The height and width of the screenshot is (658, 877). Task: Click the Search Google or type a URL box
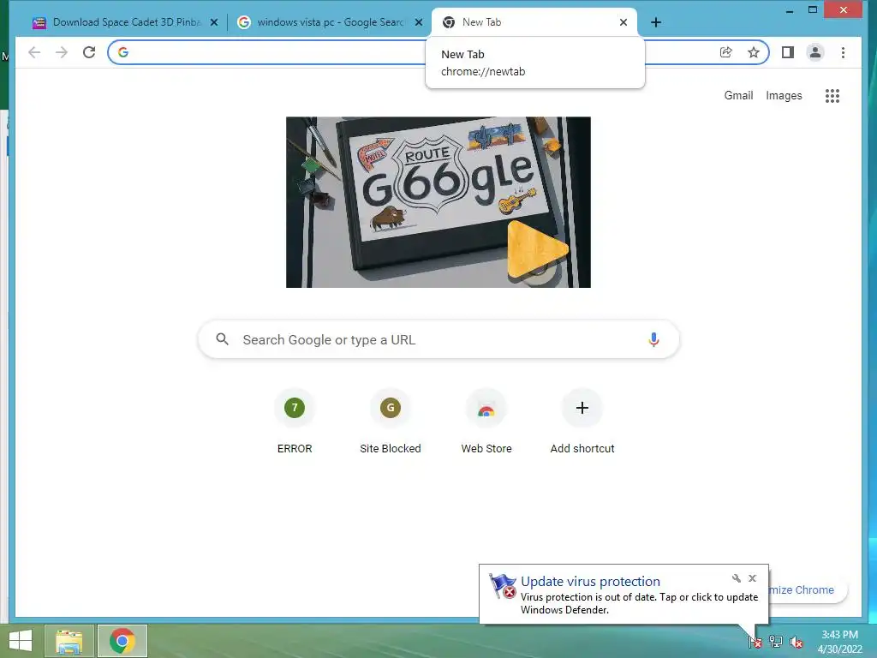438,339
